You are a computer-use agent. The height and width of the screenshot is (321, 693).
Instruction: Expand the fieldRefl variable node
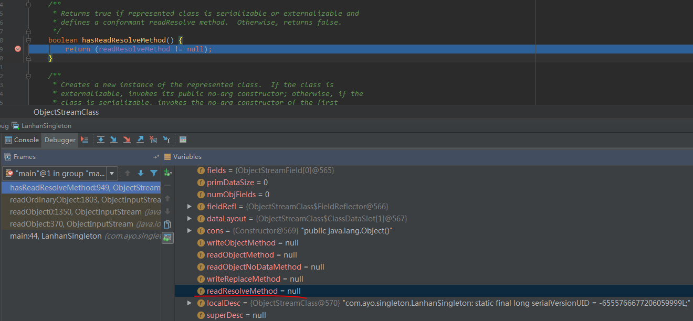pyautogui.click(x=190, y=207)
